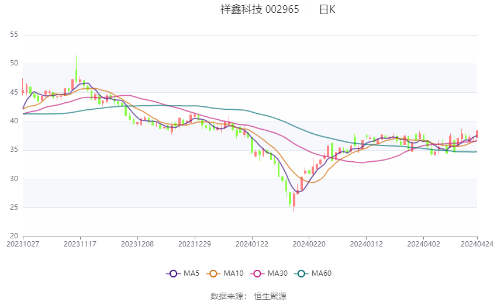Image resolution: width=497 pixels, height=302 pixels.
Task: Click the MA60 legend text label
Action: point(322,273)
